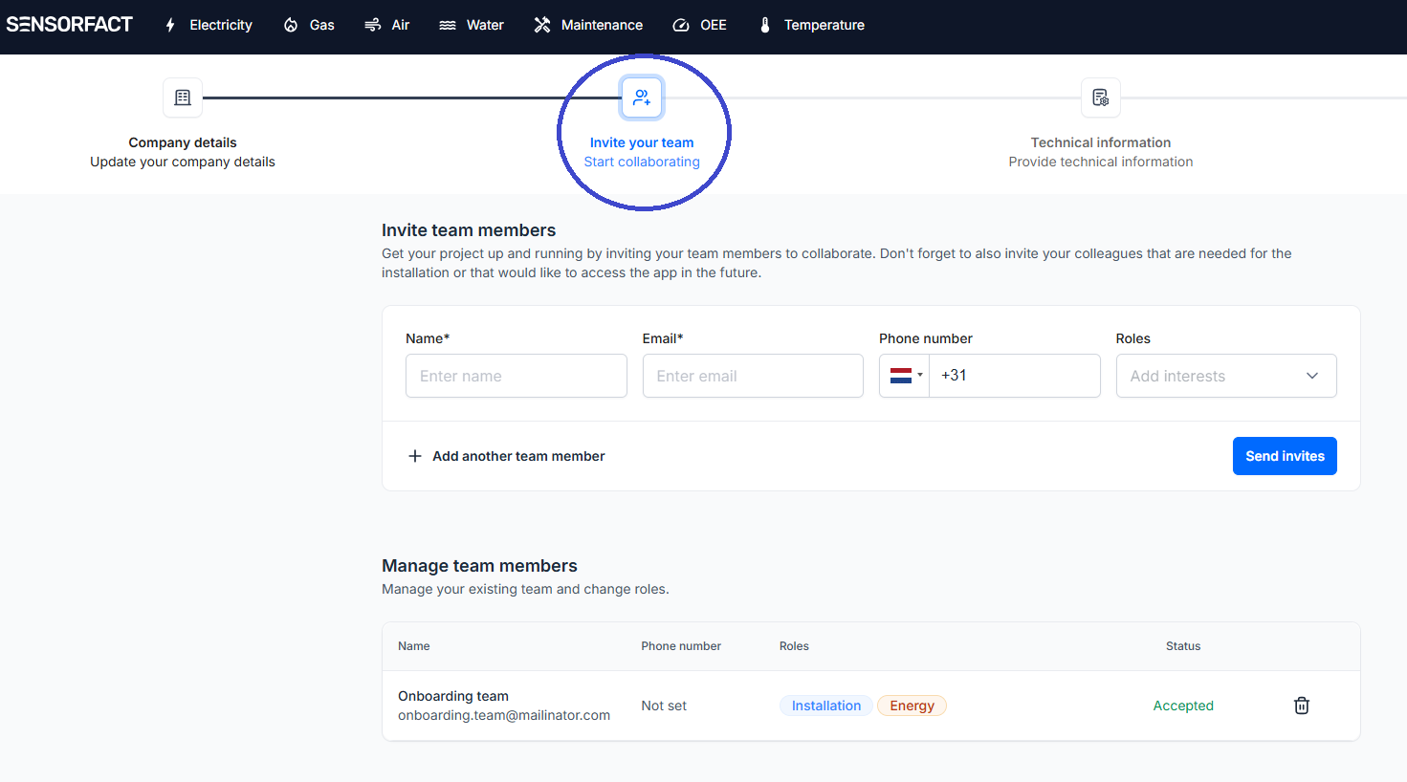Click the Electricity lightning bolt icon
Viewport: 1407px width, 782px height.
tap(170, 25)
